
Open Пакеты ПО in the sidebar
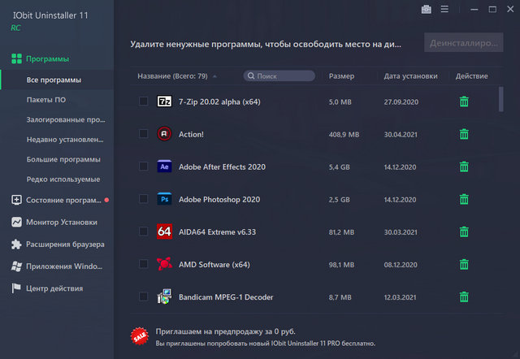[46, 100]
